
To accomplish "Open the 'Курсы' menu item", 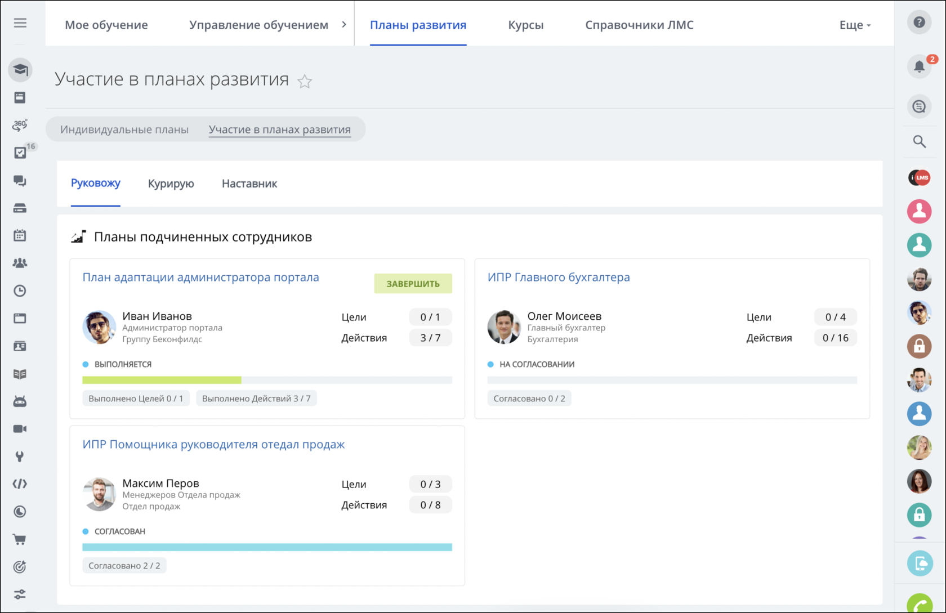I will 525,25.
